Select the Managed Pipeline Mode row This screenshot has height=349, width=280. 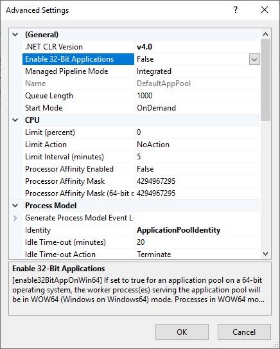click(x=141, y=71)
